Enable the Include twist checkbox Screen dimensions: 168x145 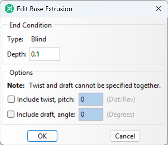pos(11,99)
